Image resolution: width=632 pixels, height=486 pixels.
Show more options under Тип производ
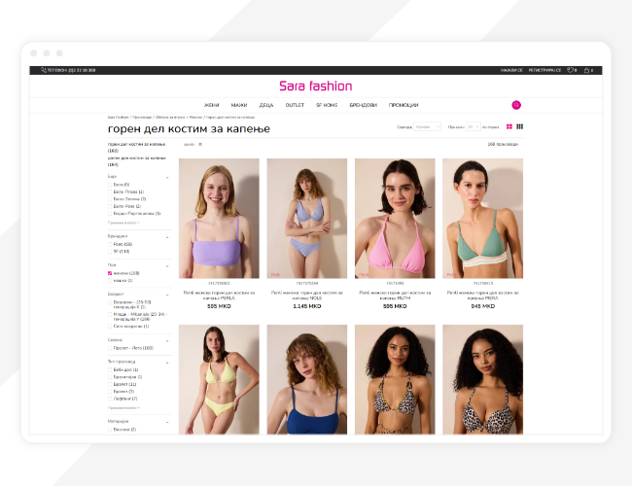pyautogui.click(x=123, y=408)
